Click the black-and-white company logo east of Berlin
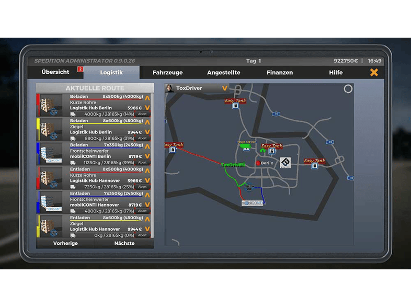This screenshot has width=411, height=307. (x=285, y=163)
